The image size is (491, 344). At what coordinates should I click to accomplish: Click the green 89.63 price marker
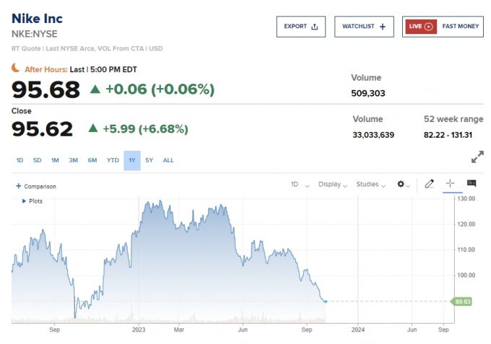461,301
